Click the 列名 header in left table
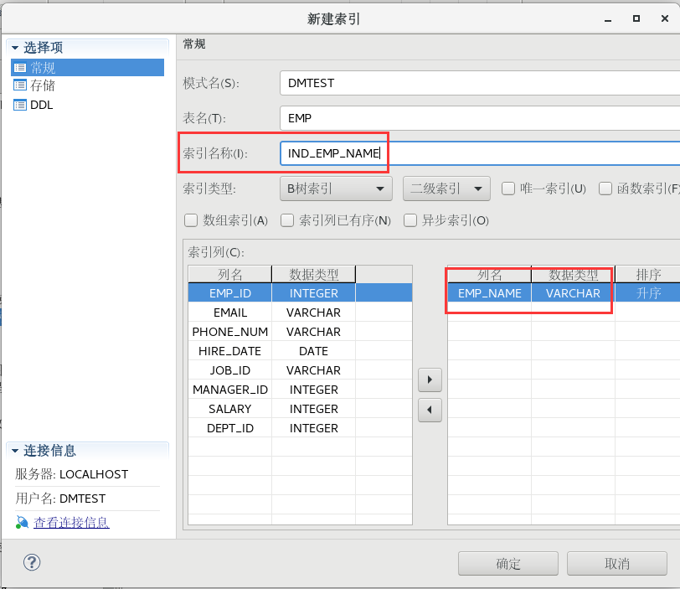 click(229, 275)
